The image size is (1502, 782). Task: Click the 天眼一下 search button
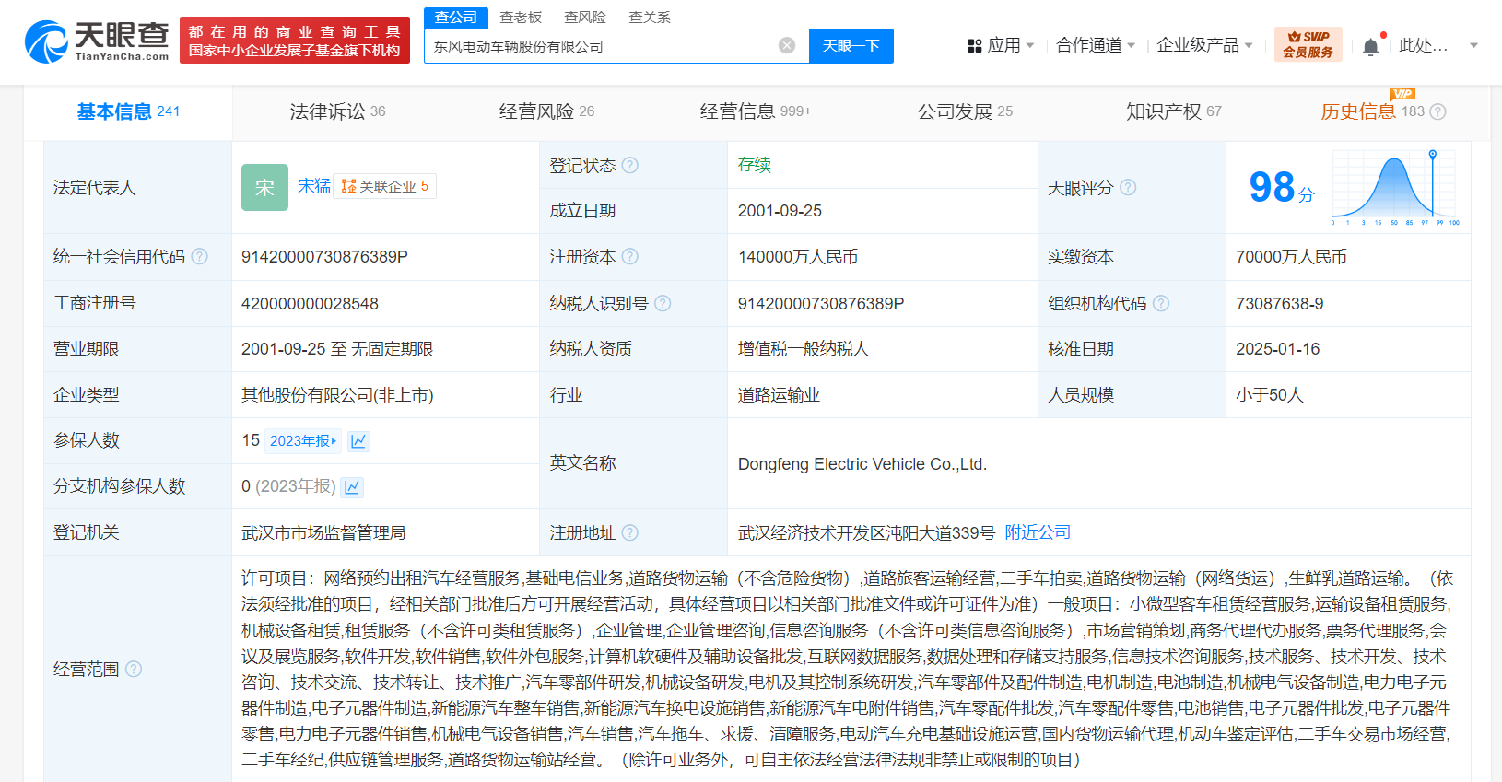851,46
